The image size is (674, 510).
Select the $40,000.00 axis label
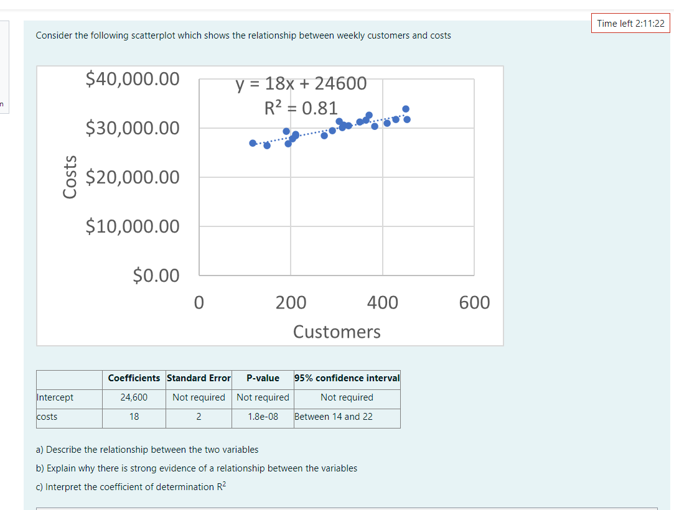point(132,78)
